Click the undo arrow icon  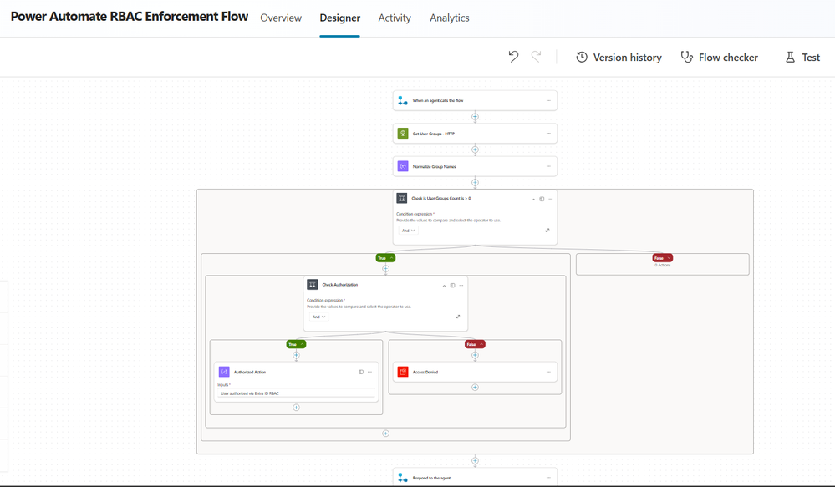(x=513, y=57)
